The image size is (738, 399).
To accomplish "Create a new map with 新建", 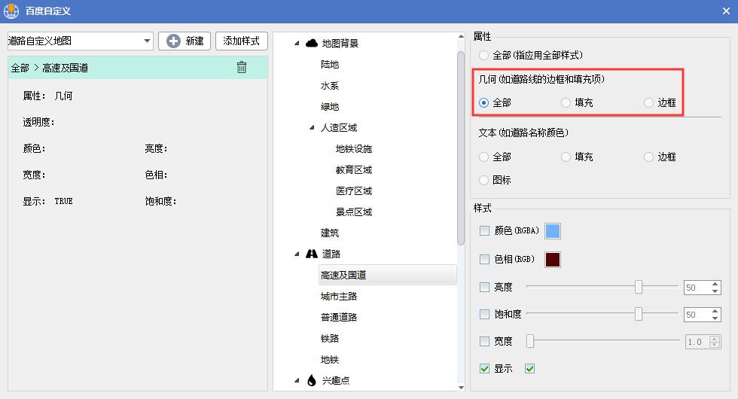I will (184, 41).
